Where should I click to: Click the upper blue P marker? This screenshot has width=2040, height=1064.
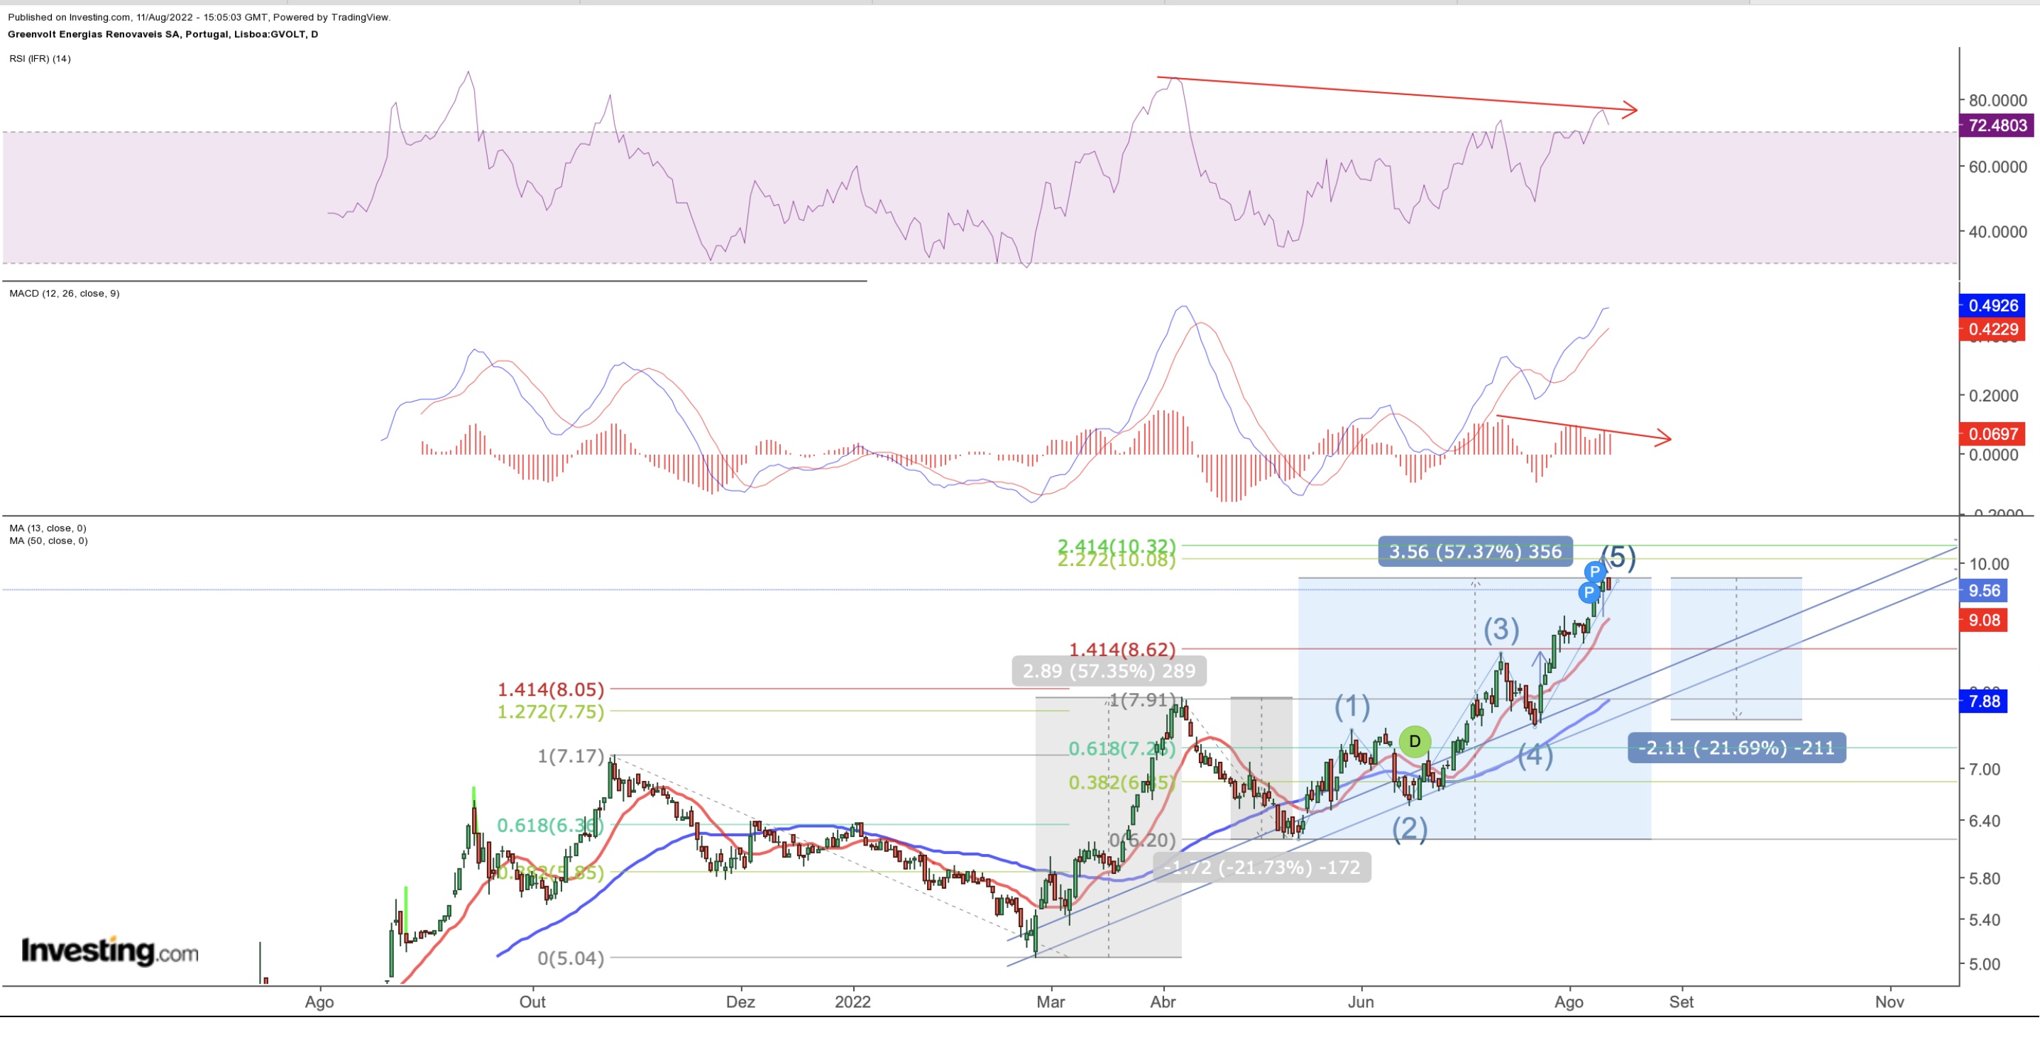pyautogui.click(x=1595, y=572)
